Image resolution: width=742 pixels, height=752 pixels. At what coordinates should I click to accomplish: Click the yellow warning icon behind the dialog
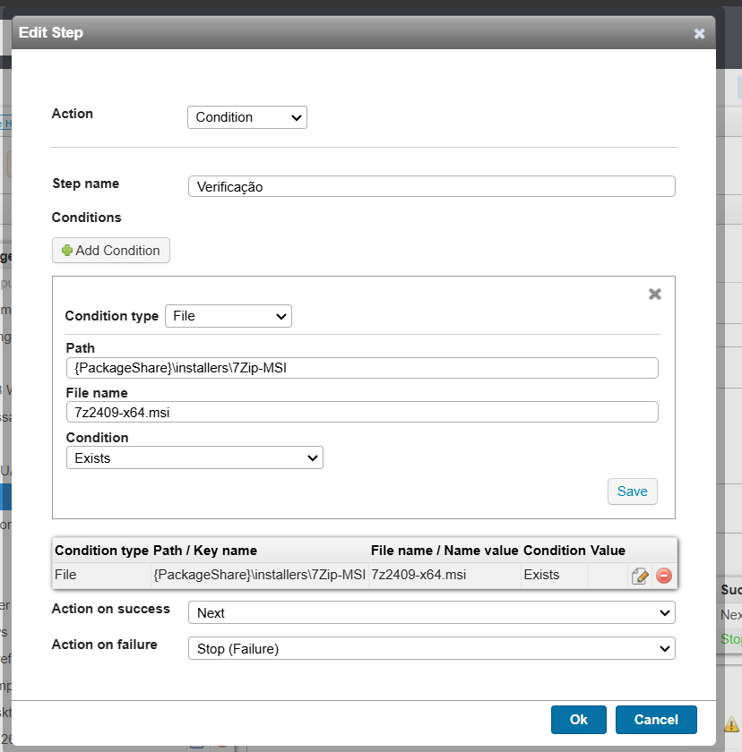click(x=731, y=723)
